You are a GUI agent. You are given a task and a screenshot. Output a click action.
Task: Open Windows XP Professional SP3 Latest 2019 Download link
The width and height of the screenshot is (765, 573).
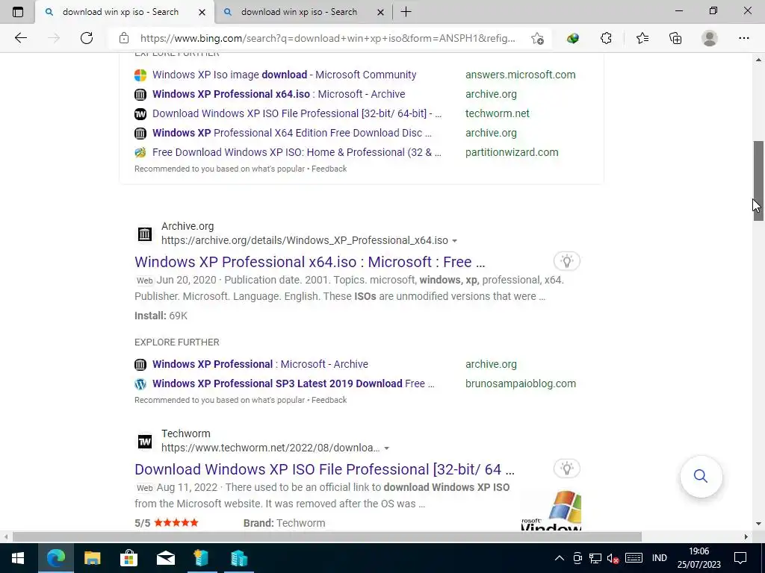[293, 384]
